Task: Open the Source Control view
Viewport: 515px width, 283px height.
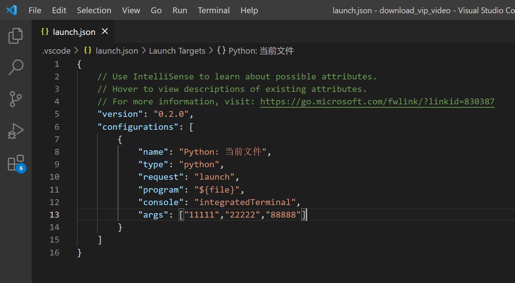Action: [15, 99]
